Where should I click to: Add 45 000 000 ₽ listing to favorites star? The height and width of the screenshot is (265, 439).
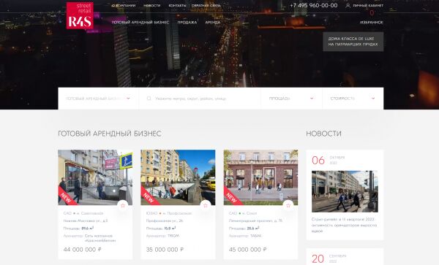point(288,206)
